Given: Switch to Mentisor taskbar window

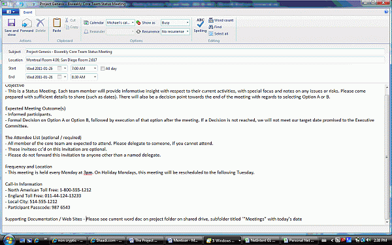Looking at the screenshot, I should point(183,240).
